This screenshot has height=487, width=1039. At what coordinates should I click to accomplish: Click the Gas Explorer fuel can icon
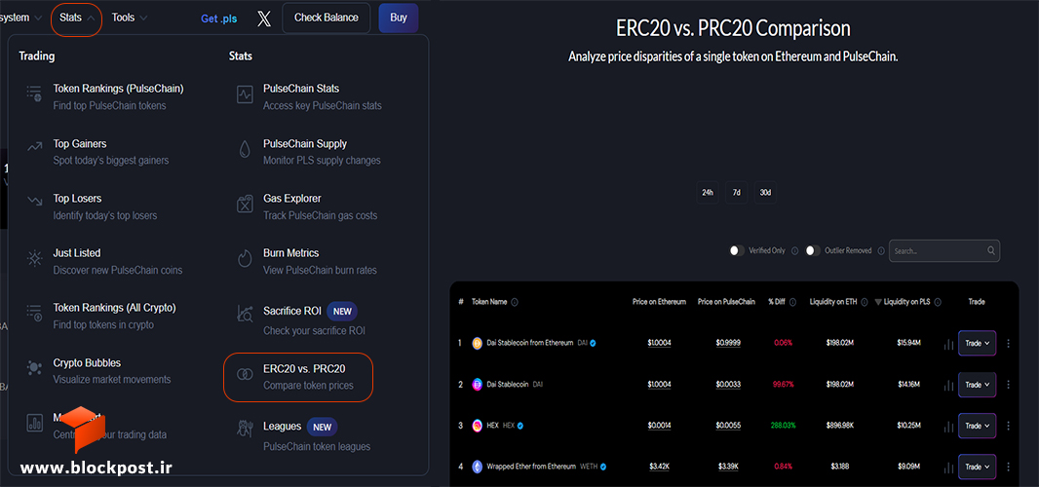click(x=245, y=205)
